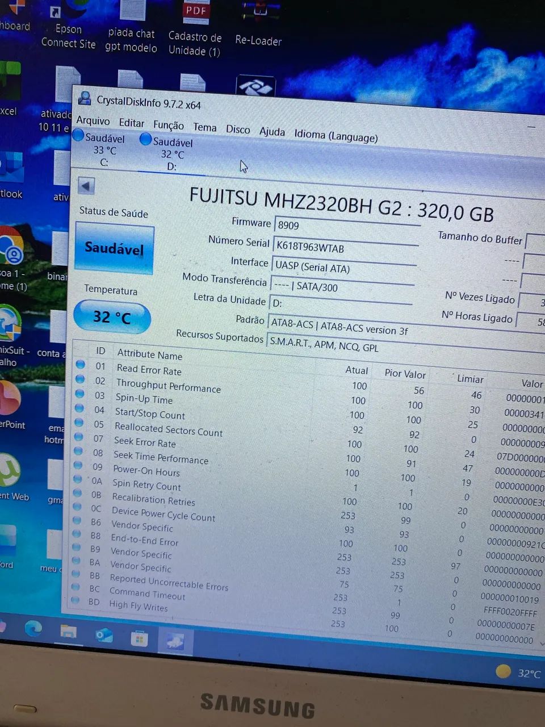The height and width of the screenshot is (727, 545).
Task: Click the Modo Transferência field SATA/300
Action: click(x=342, y=287)
